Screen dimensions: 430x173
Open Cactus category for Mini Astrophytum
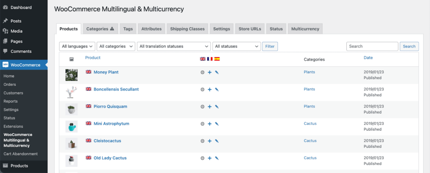click(310, 124)
